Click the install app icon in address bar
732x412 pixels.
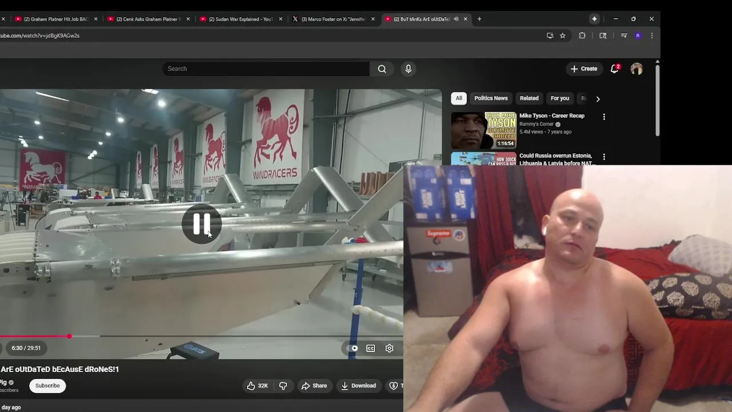click(x=550, y=35)
